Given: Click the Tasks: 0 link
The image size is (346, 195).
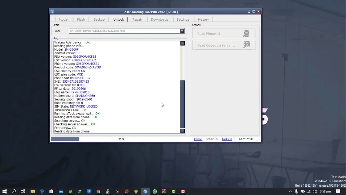Looking at the screenshot, I should click(x=227, y=139).
